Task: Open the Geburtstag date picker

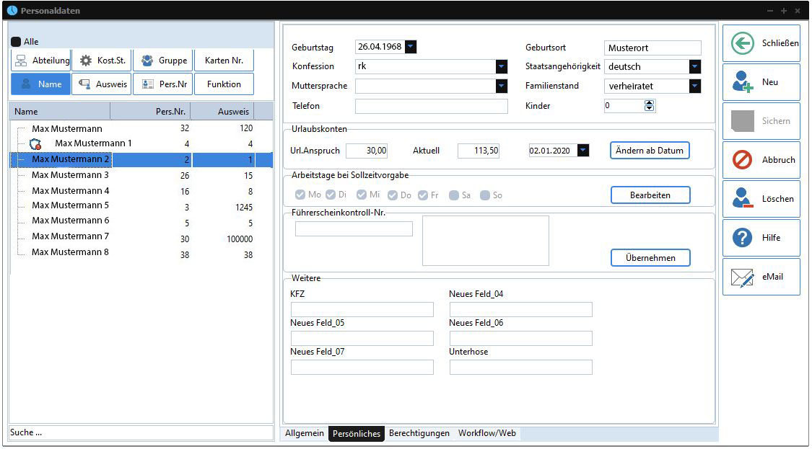Action: pos(411,47)
